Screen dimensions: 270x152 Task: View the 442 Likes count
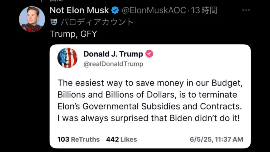click(x=122, y=139)
